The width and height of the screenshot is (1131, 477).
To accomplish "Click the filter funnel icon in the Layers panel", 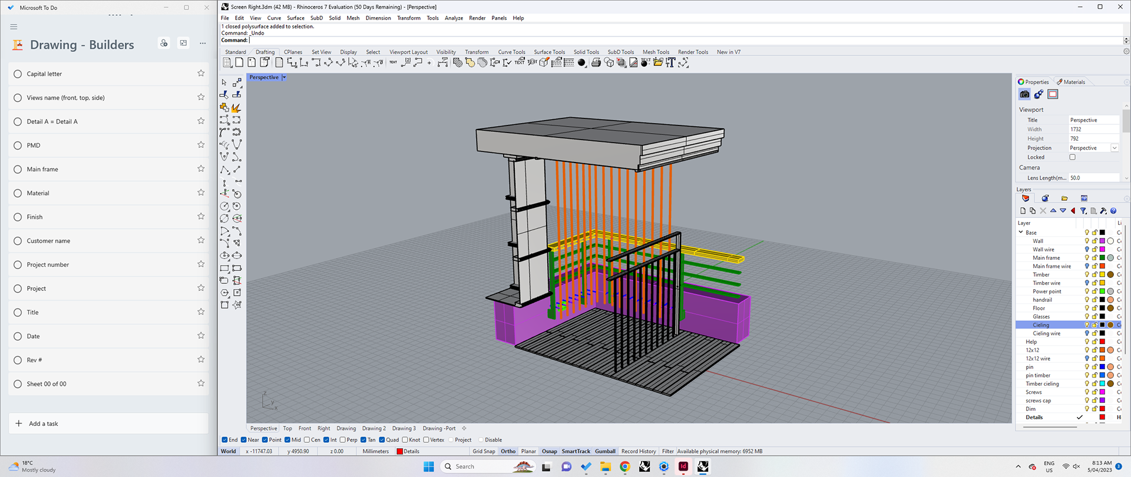I will click(1083, 211).
